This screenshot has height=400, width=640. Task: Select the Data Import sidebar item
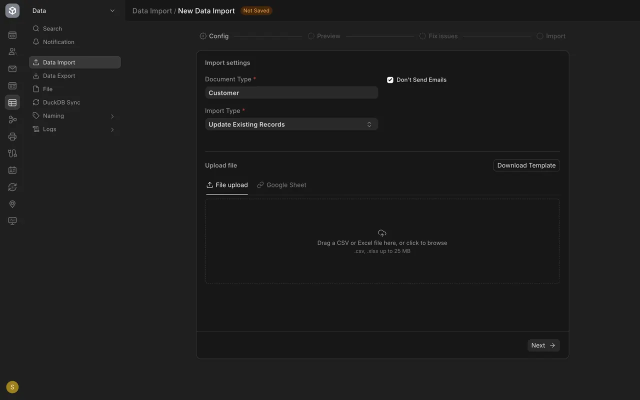tap(74, 62)
